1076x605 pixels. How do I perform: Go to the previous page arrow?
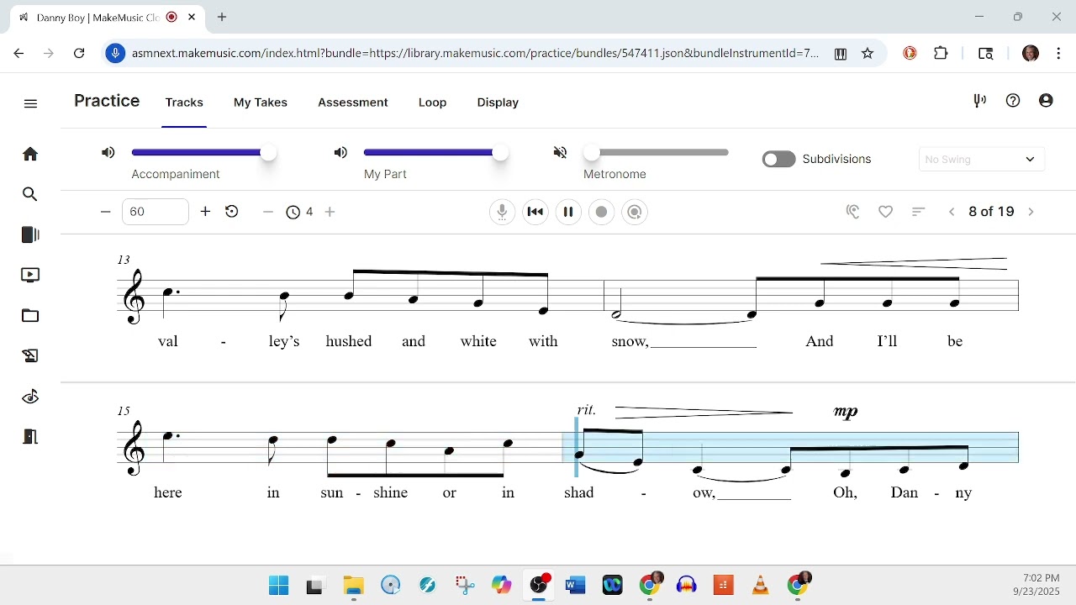952,212
